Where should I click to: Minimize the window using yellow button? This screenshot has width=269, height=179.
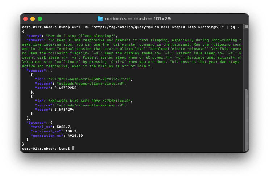click(33, 18)
